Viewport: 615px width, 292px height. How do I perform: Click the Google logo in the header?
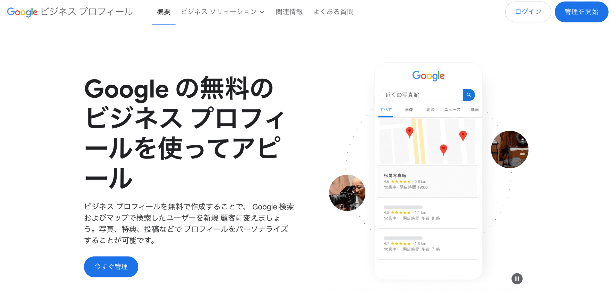pos(22,12)
